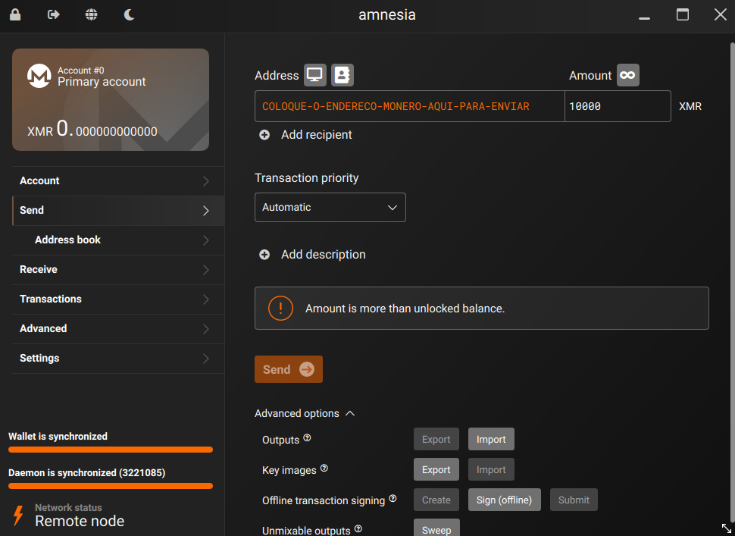Click Export button for Key images
This screenshot has height=536, width=735.
pyautogui.click(x=436, y=469)
